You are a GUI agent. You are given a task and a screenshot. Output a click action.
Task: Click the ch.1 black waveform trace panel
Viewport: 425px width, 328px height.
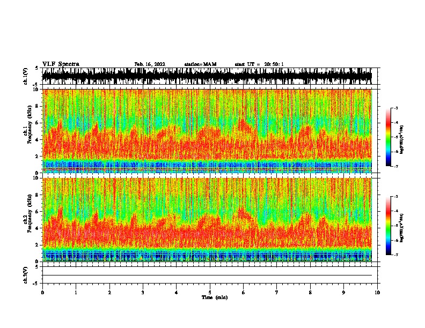tap(207, 76)
